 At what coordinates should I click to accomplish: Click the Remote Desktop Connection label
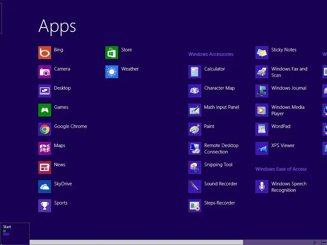(x=221, y=149)
